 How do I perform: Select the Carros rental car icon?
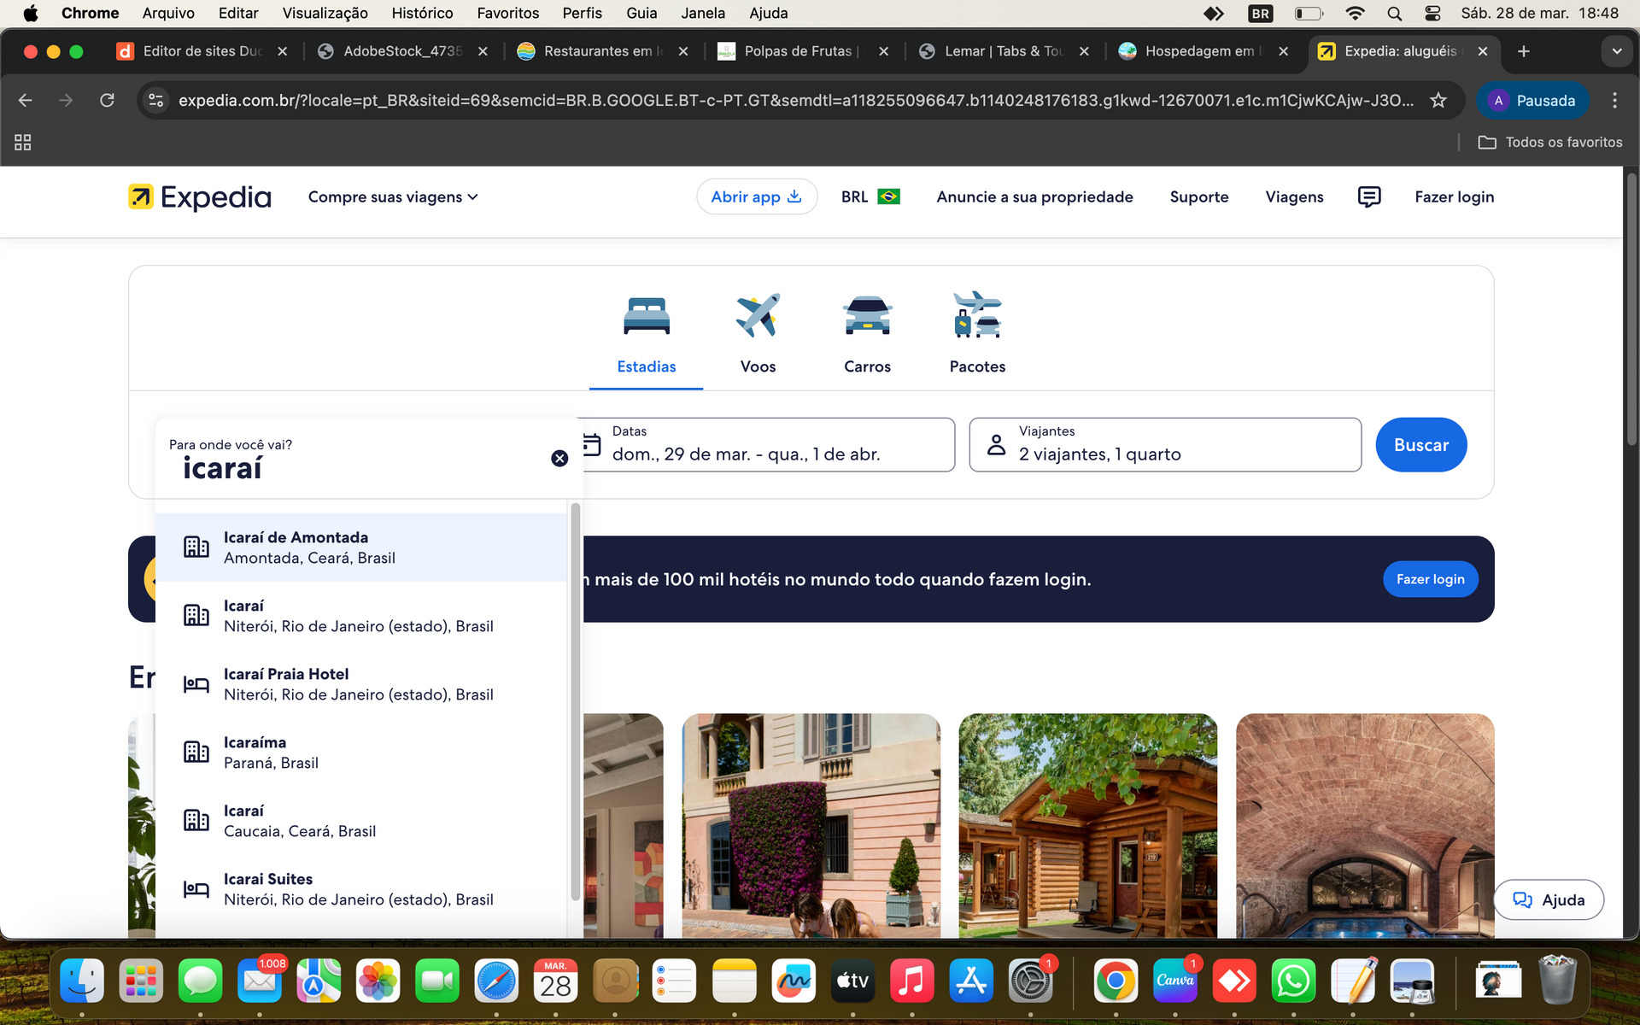pyautogui.click(x=867, y=314)
